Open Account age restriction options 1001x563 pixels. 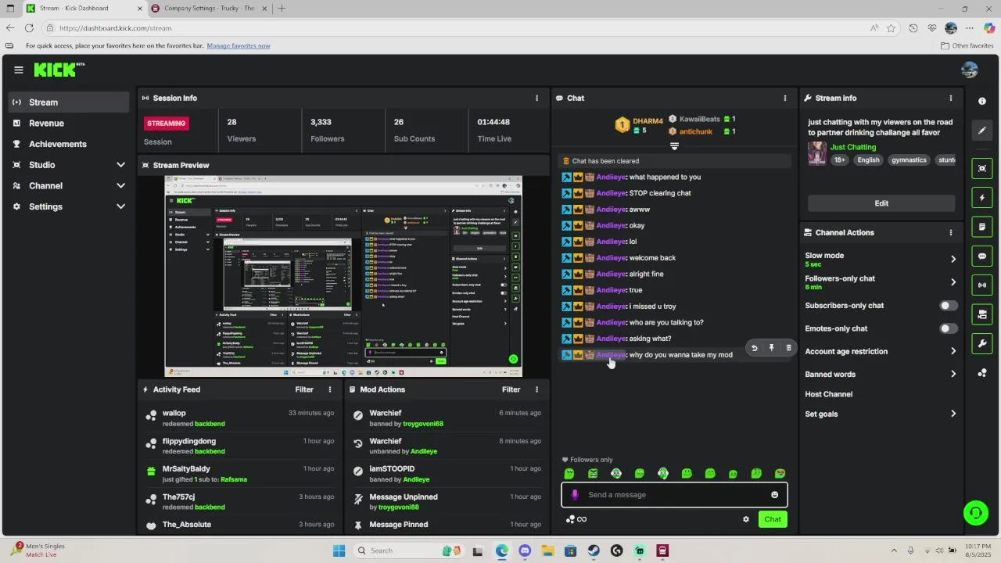(x=881, y=352)
